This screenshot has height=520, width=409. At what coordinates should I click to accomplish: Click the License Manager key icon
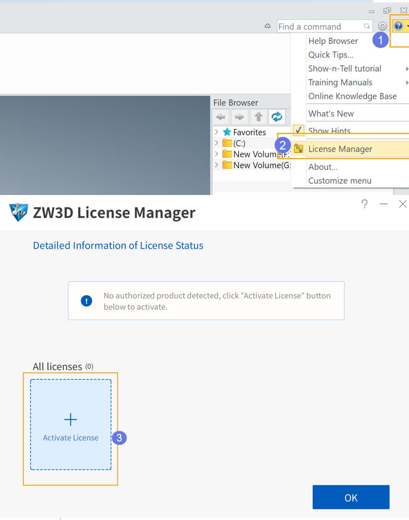tap(299, 148)
